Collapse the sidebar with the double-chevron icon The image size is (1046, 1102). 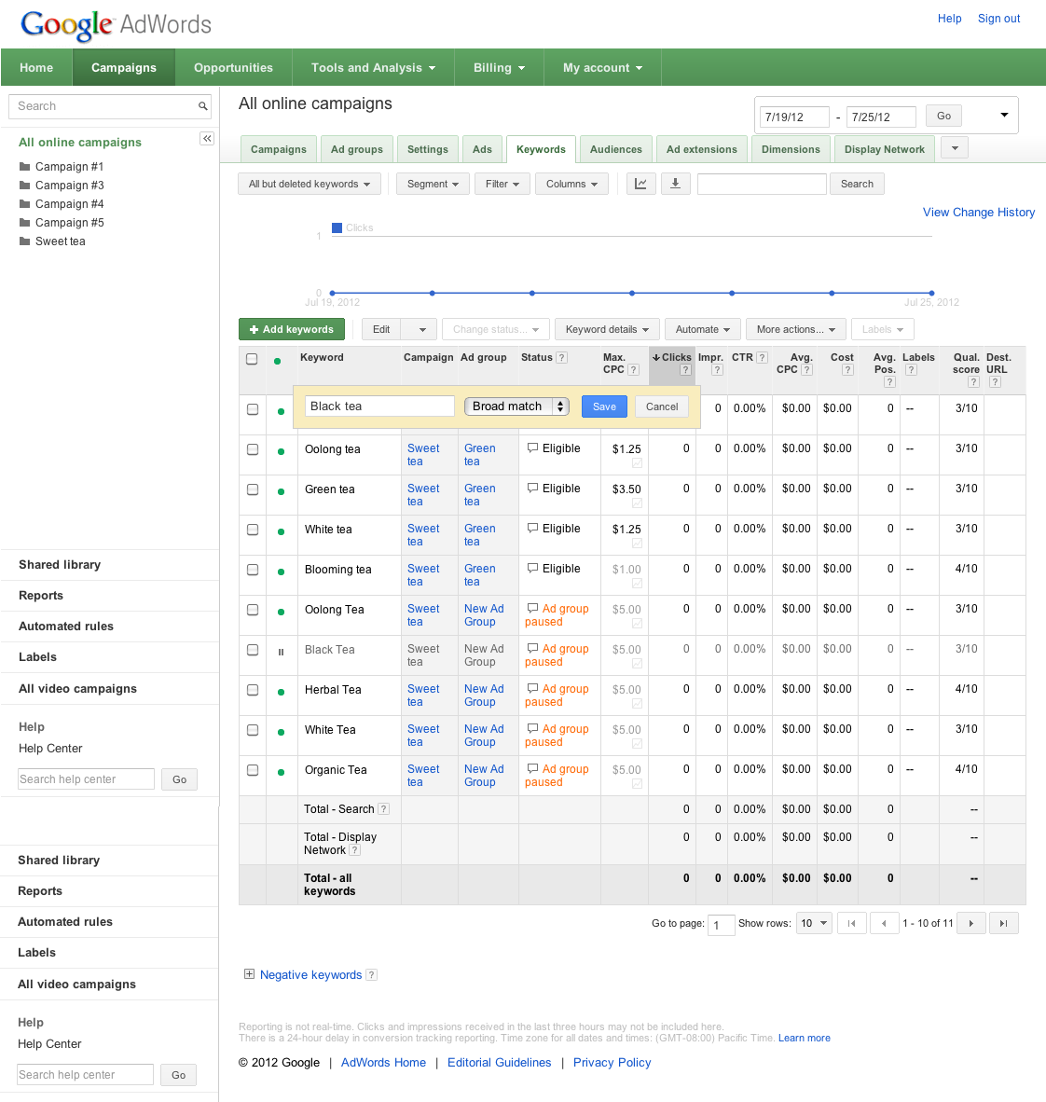[x=207, y=139]
